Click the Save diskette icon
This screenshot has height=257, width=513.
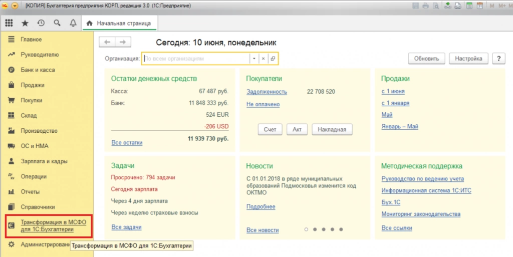pyautogui.click(x=415, y=6)
